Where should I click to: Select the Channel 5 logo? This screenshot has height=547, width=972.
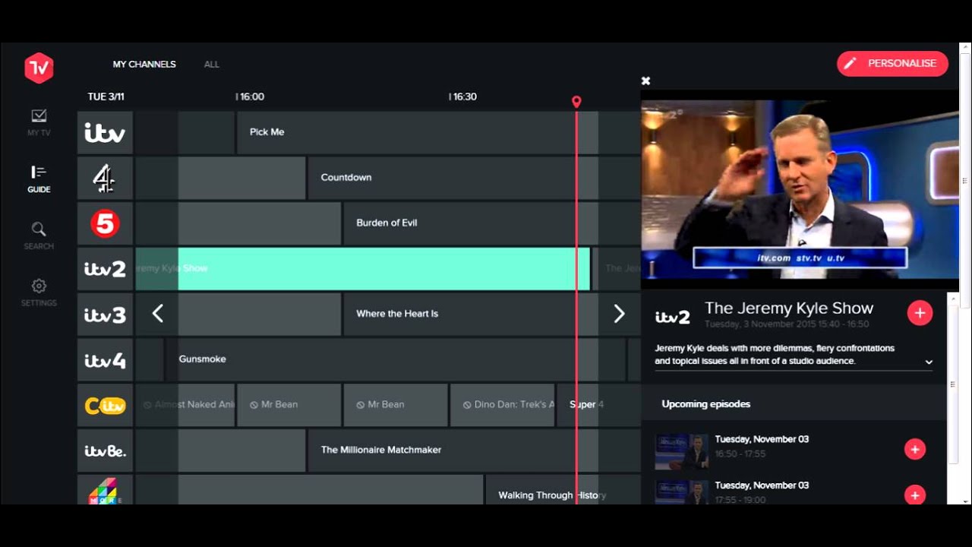pyautogui.click(x=105, y=223)
